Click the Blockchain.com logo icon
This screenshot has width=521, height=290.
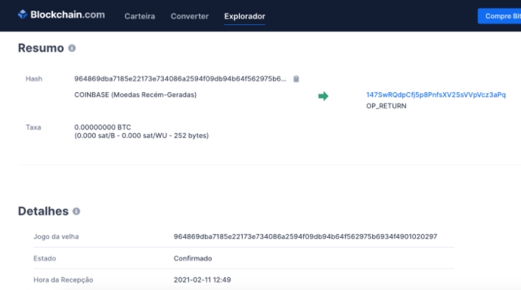coord(23,14)
